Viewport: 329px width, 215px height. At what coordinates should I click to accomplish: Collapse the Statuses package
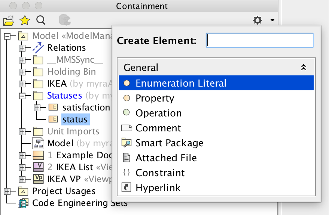(22, 96)
